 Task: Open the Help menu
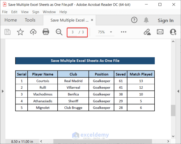[x=63, y=12]
